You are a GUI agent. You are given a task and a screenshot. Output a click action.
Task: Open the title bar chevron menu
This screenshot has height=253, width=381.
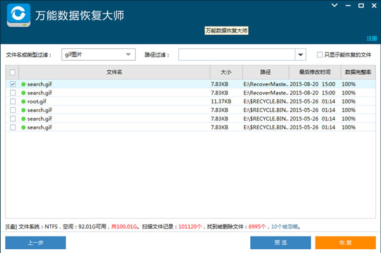335,5
